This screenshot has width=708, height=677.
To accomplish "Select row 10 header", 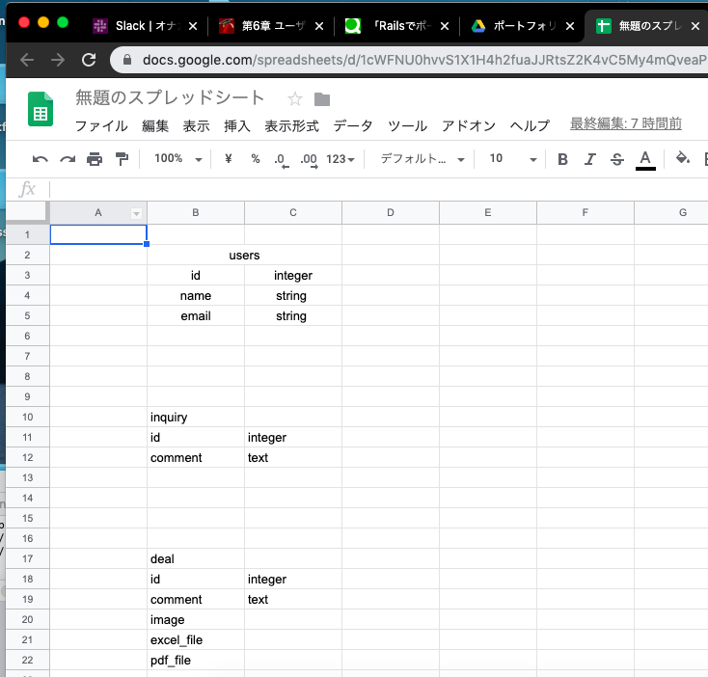I will [28, 417].
